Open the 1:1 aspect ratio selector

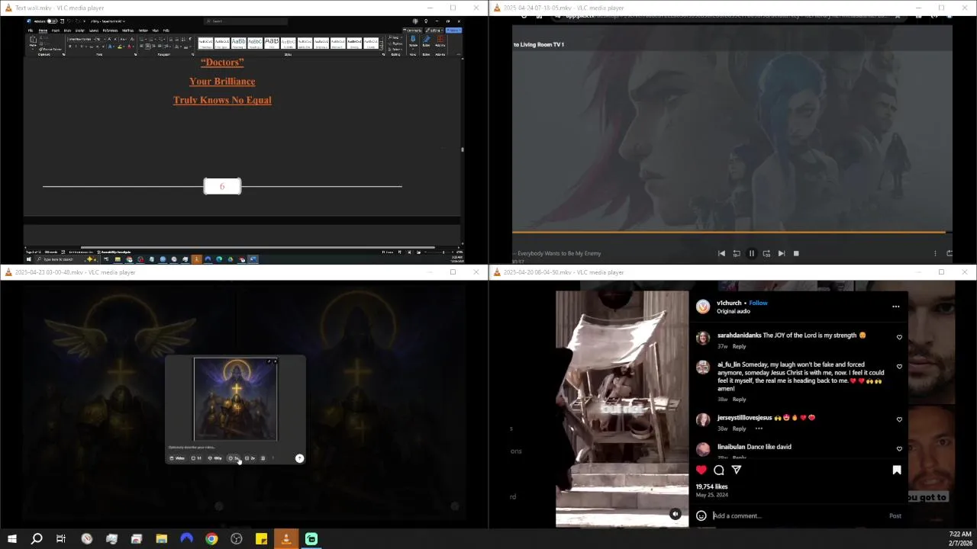(196, 457)
